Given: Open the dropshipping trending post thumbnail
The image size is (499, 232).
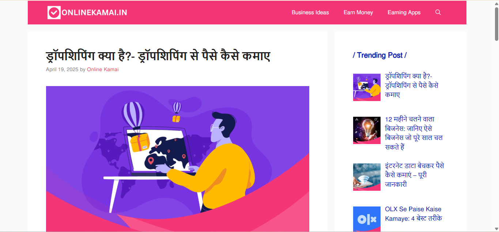Looking at the screenshot, I should [x=367, y=87].
